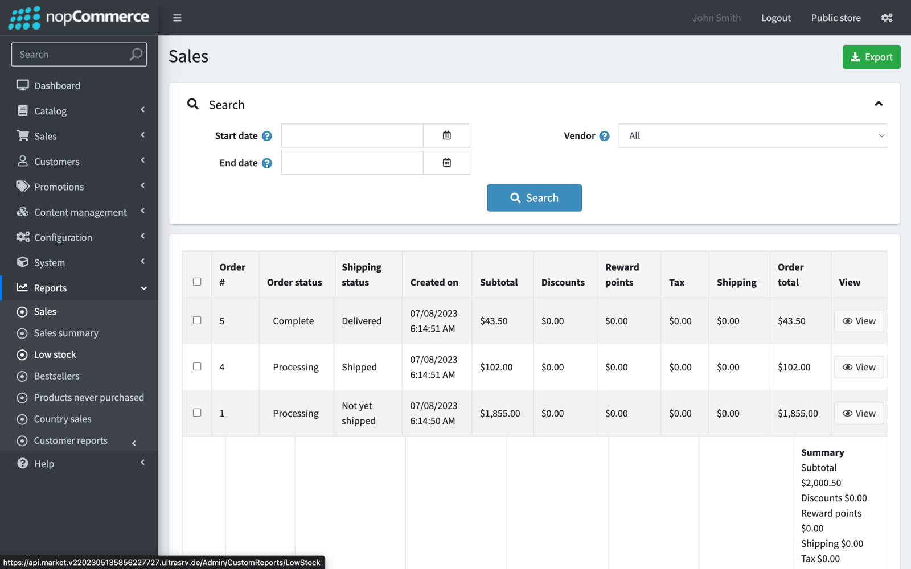Focus the Start date input field

[x=352, y=136]
